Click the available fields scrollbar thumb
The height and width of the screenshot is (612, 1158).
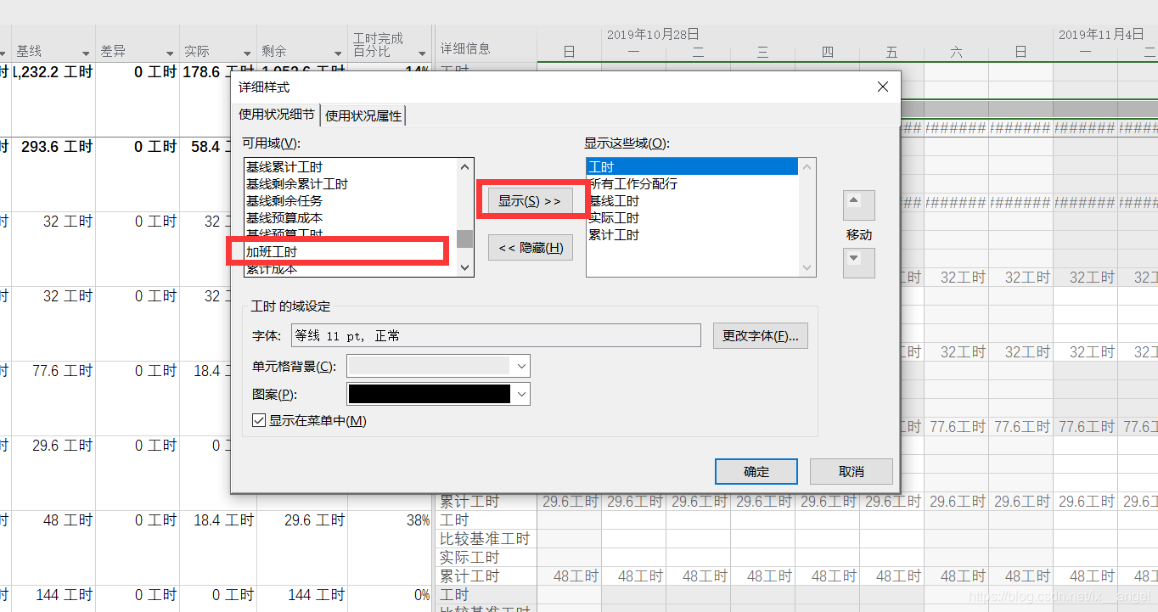[x=464, y=239]
